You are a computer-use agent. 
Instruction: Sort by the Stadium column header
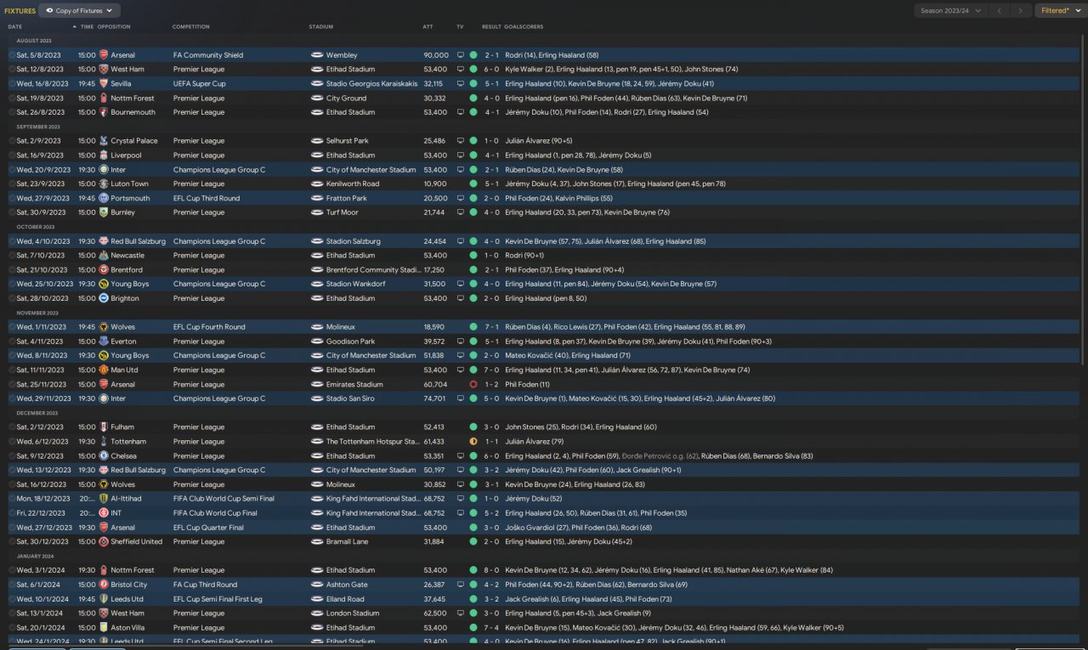click(320, 27)
